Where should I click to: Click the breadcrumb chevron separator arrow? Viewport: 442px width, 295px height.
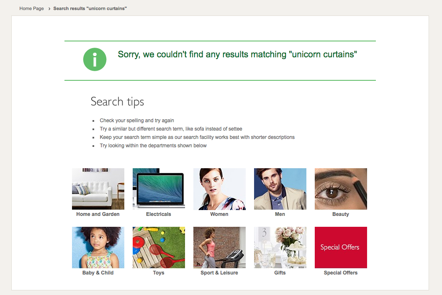pyautogui.click(x=49, y=8)
